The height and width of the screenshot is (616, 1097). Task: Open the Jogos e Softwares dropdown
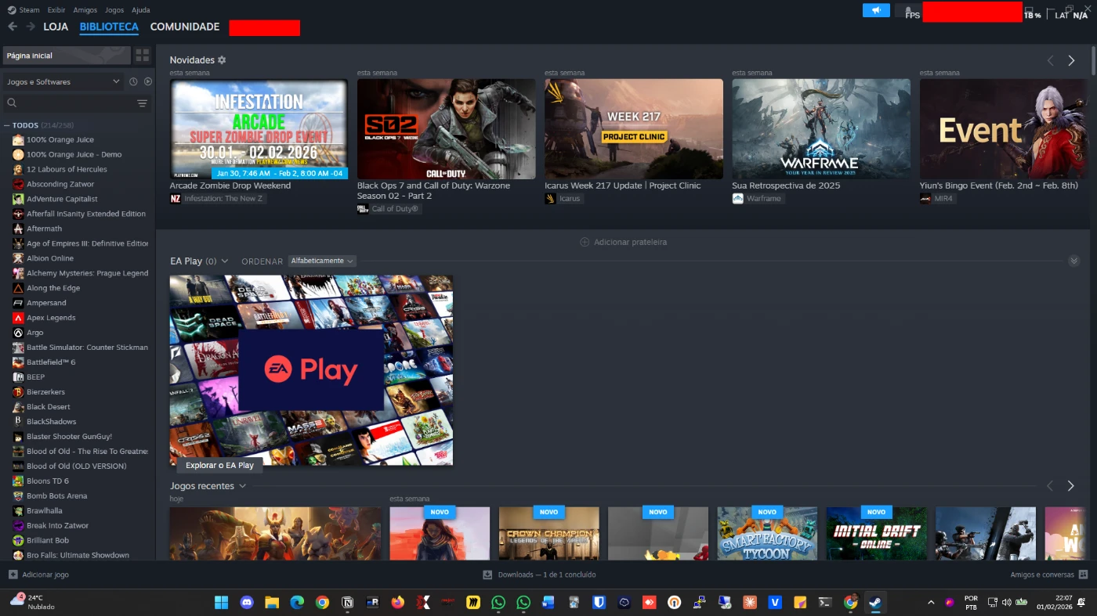(63, 82)
